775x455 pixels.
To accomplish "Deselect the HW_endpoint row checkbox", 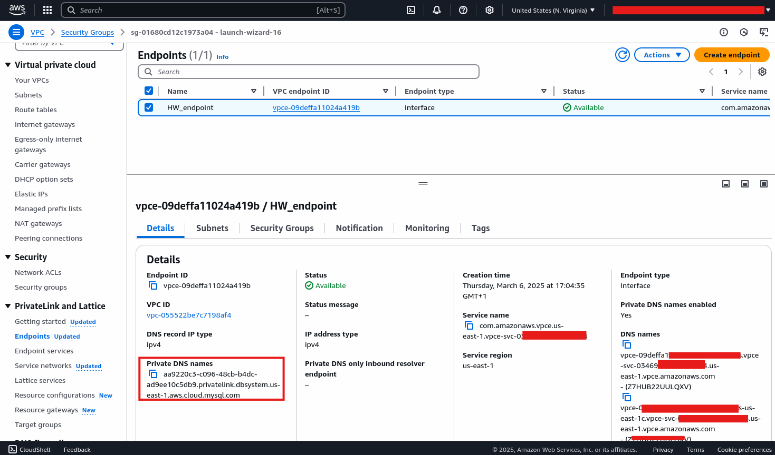I will click(x=149, y=107).
